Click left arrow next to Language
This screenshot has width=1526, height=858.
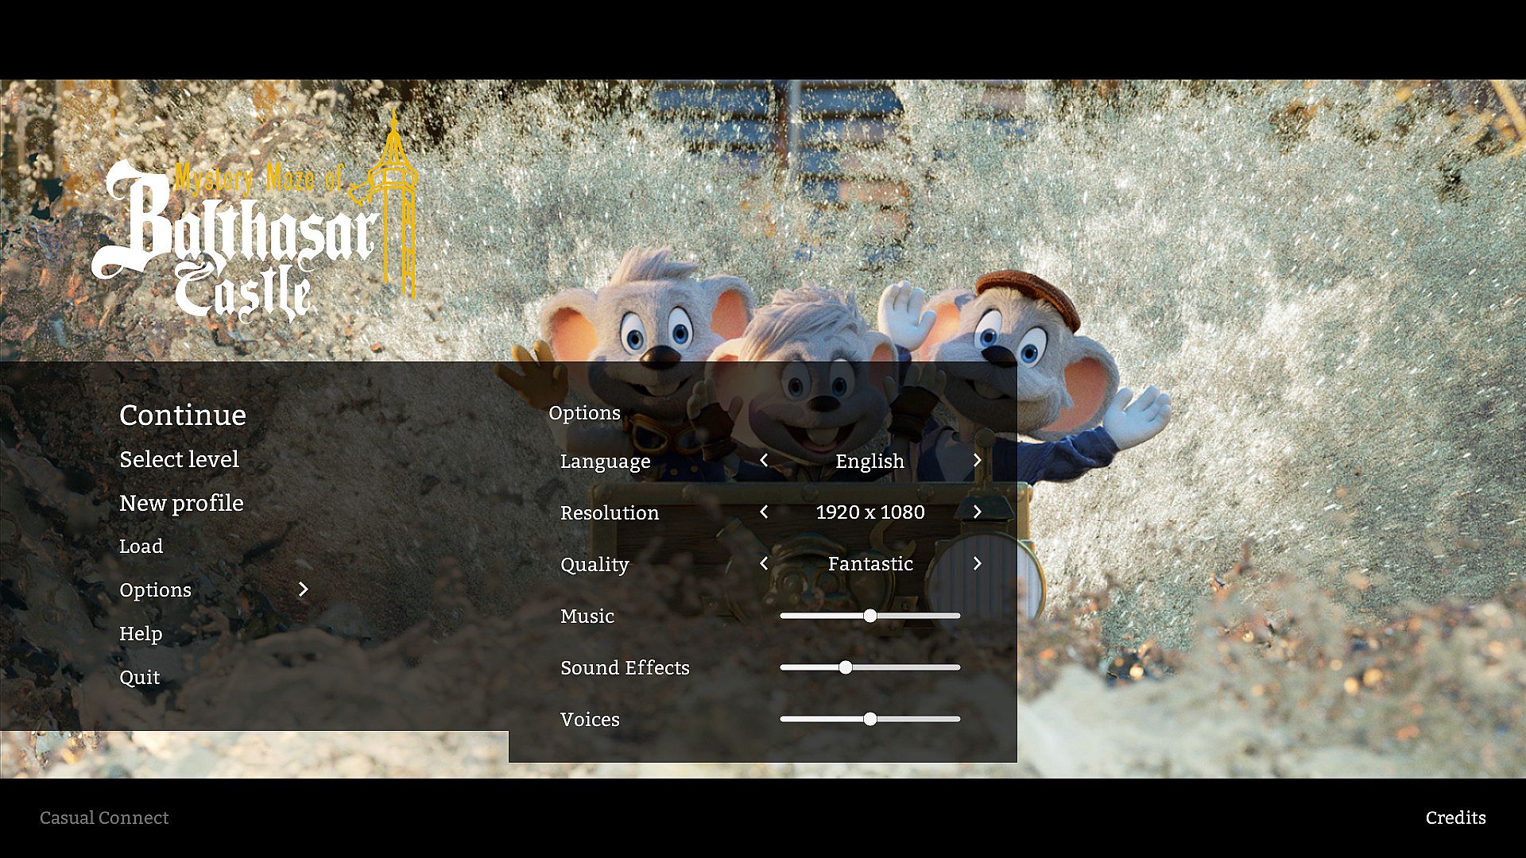(764, 460)
